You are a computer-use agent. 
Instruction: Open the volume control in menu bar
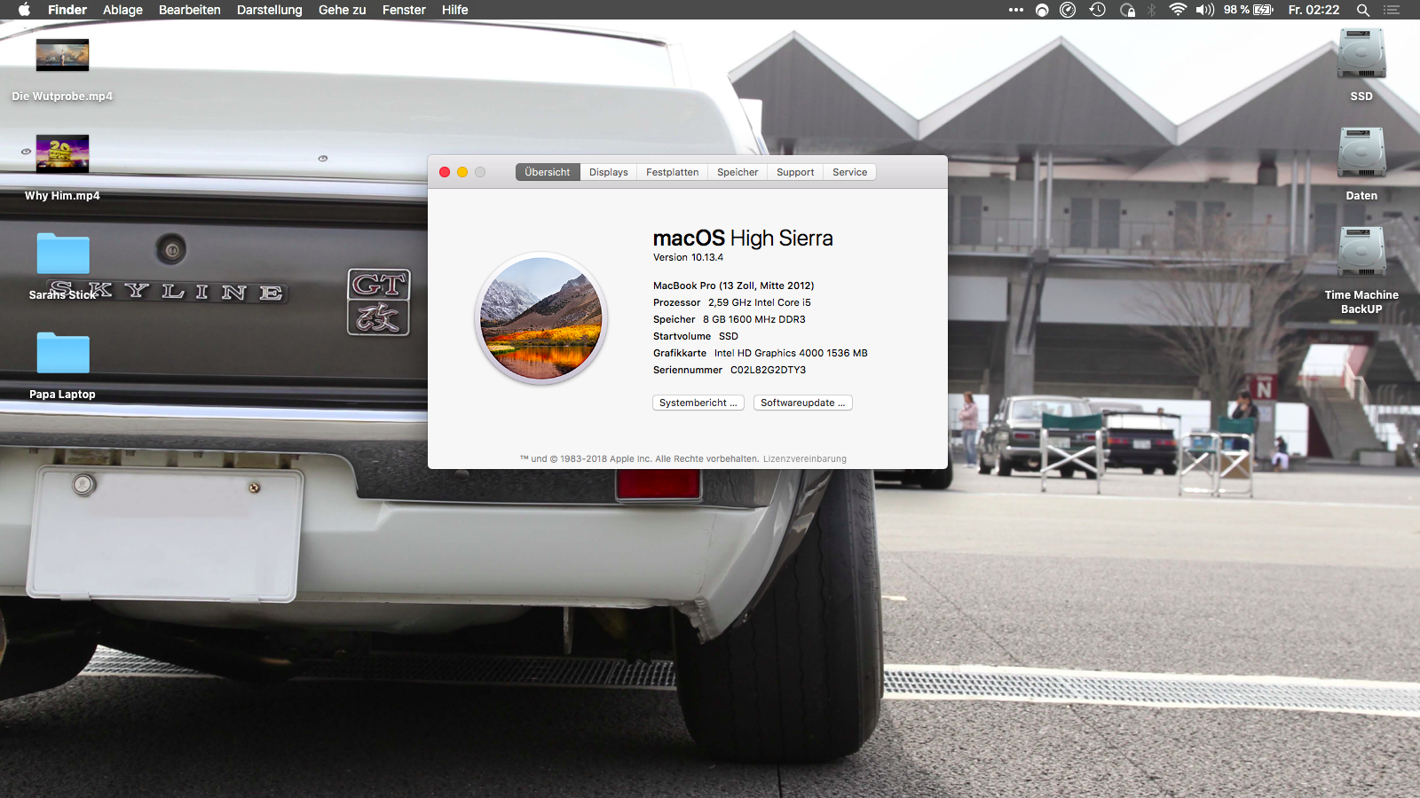pos(1204,10)
